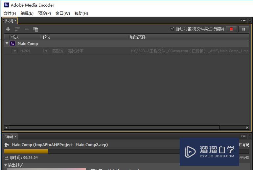Screen dimensions: 253x170
Task: Toggle auto-encode watch folders checkbox
Action: pos(172,29)
